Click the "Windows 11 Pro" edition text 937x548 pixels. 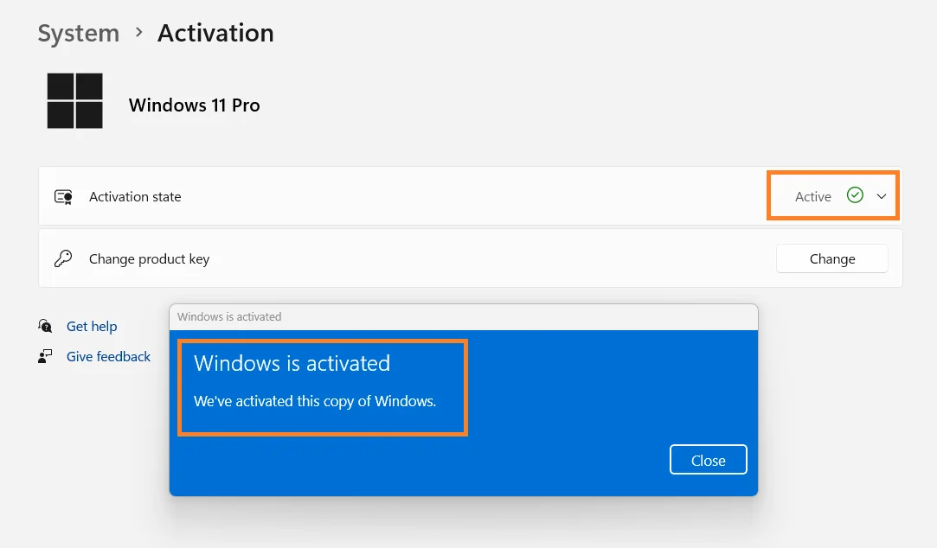point(194,105)
